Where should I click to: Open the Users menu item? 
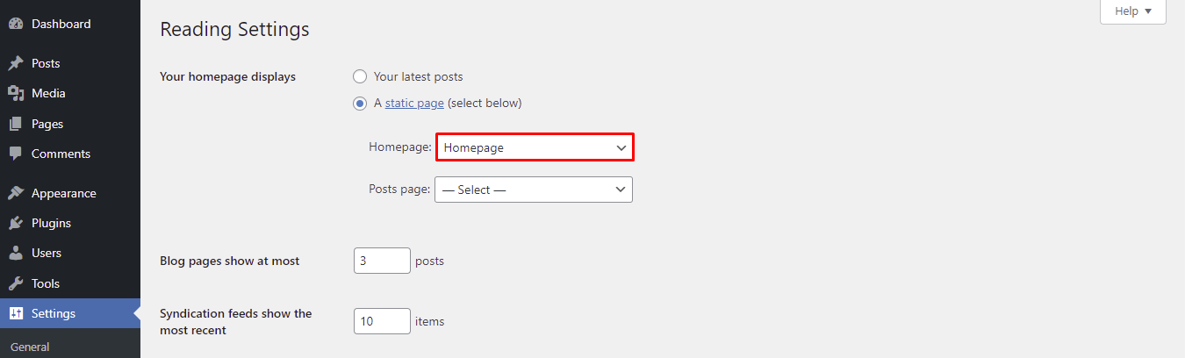pos(47,253)
